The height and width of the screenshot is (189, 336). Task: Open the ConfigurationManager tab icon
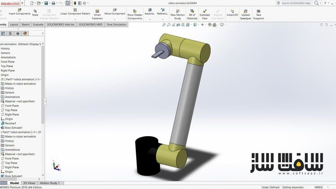click(x=10, y=34)
